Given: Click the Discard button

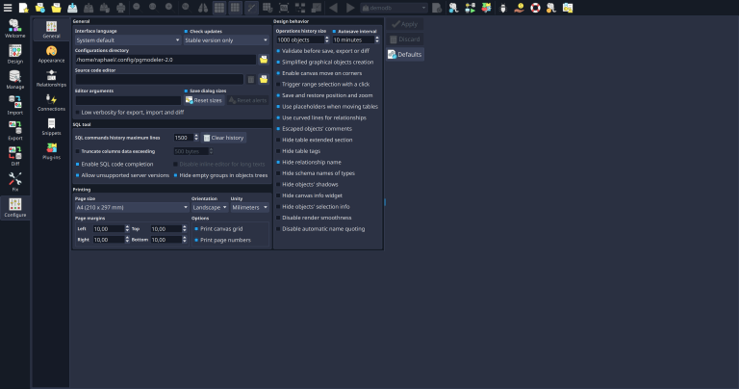Looking at the screenshot, I should tap(405, 39).
